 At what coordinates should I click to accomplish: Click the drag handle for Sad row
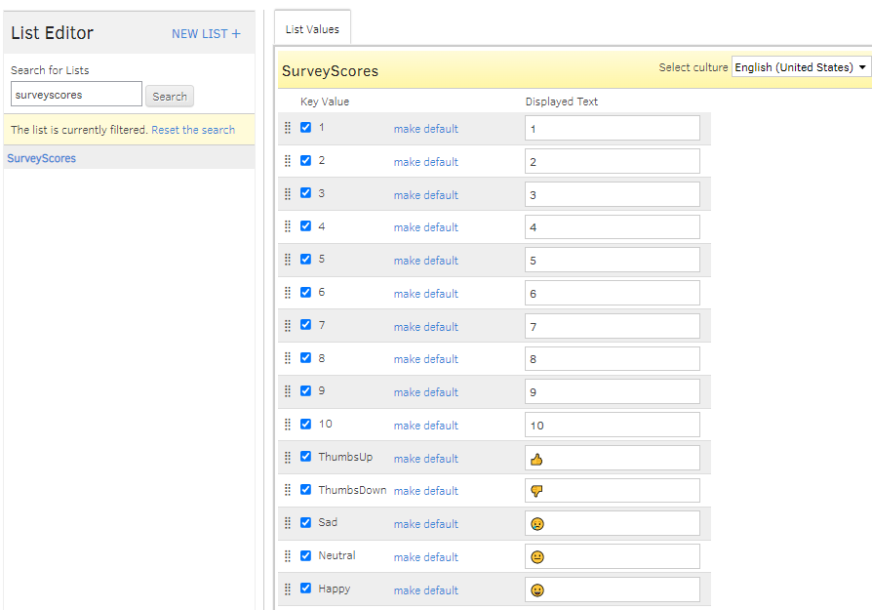[x=287, y=523]
